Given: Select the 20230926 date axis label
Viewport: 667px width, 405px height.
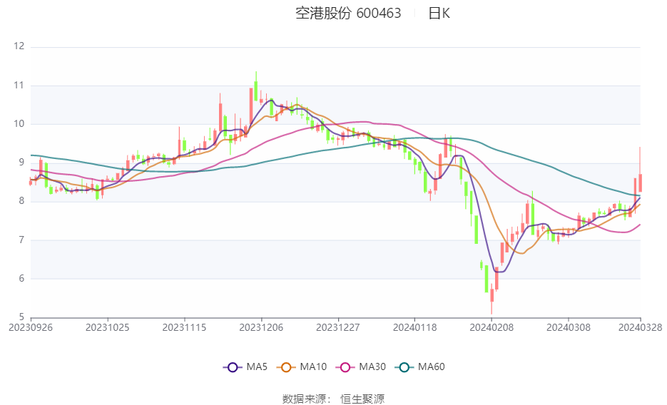Looking at the screenshot, I should pyautogui.click(x=31, y=327).
